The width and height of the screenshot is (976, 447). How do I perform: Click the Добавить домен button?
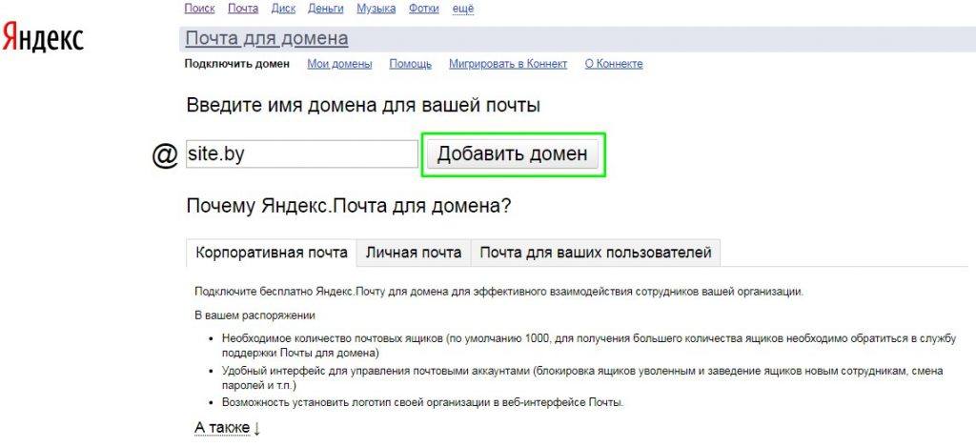click(512, 153)
